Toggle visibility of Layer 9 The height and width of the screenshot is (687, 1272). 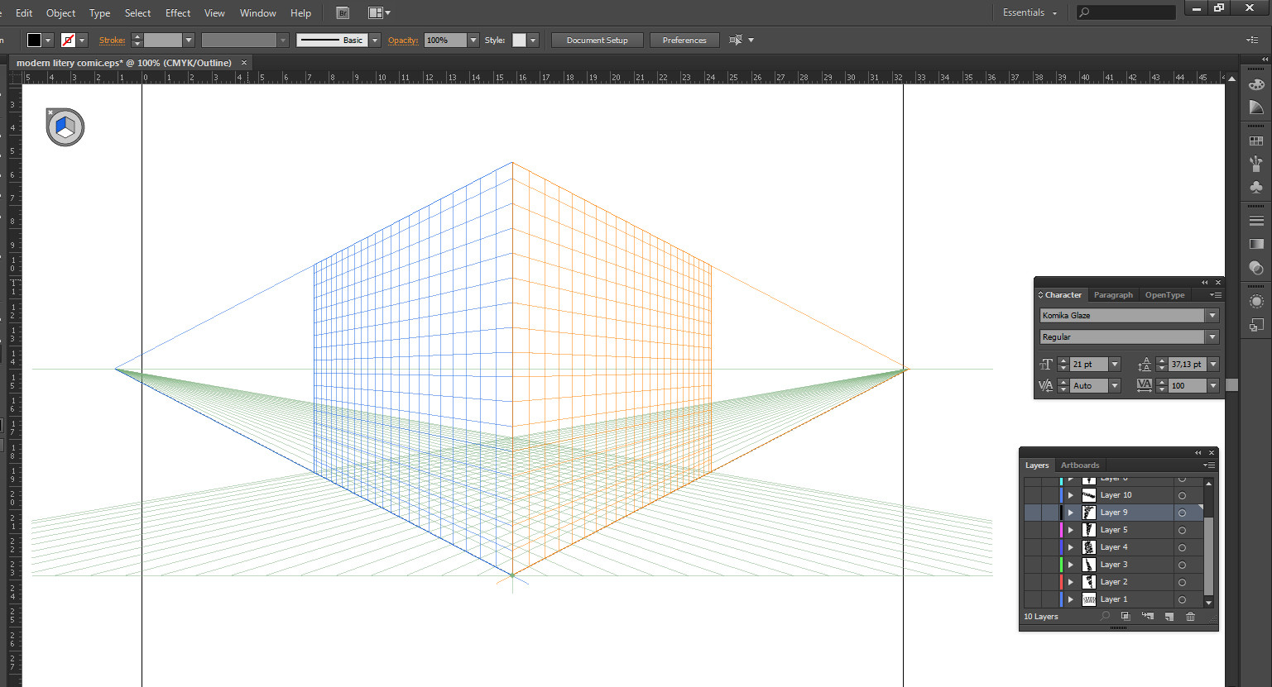pos(1032,513)
